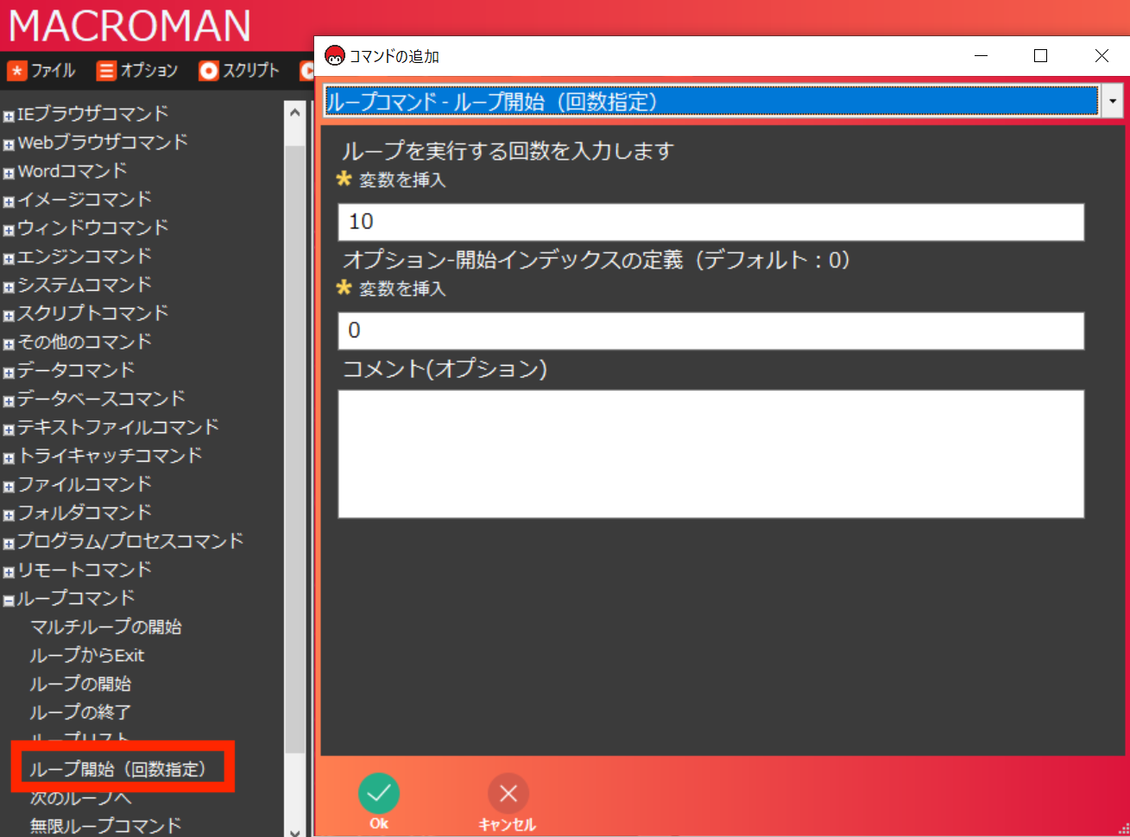Click the red キャンセル button
Viewport: 1130px width, 837px height.
click(x=508, y=793)
